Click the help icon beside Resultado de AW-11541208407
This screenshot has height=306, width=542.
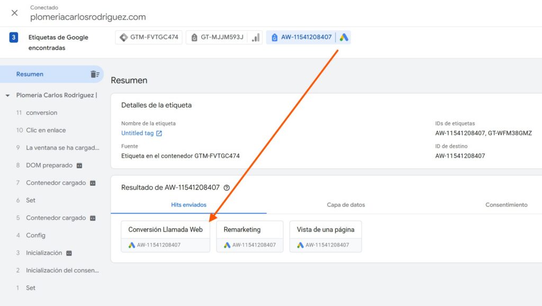[x=227, y=187]
